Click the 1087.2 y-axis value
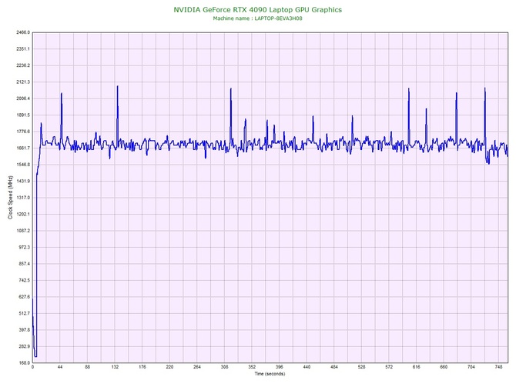This screenshot has width=516, height=387. pyautogui.click(x=22, y=231)
